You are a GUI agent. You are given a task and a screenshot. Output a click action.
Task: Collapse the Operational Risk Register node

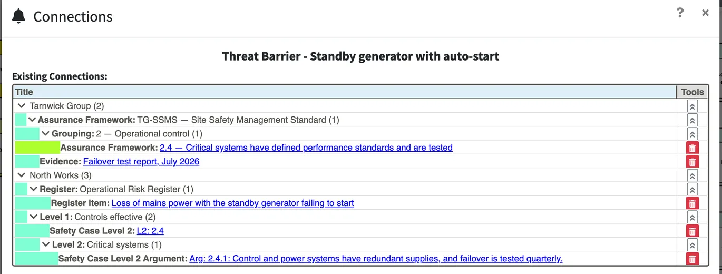point(34,189)
